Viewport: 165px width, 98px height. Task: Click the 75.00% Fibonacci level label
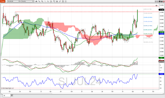click(148, 34)
